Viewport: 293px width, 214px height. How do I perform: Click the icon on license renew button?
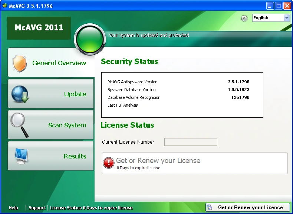click(210, 207)
